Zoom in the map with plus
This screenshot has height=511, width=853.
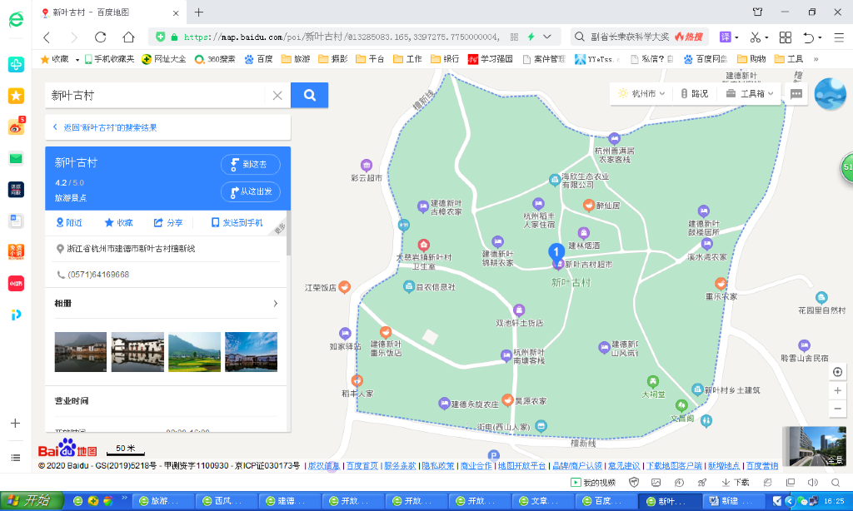(x=838, y=390)
